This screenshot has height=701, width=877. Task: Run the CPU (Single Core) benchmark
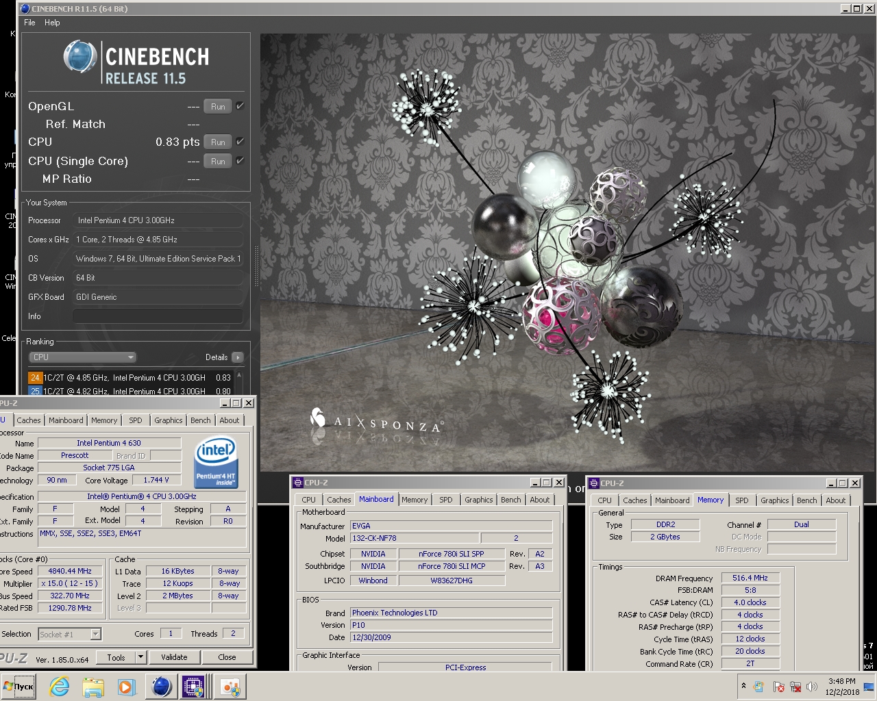(218, 161)
